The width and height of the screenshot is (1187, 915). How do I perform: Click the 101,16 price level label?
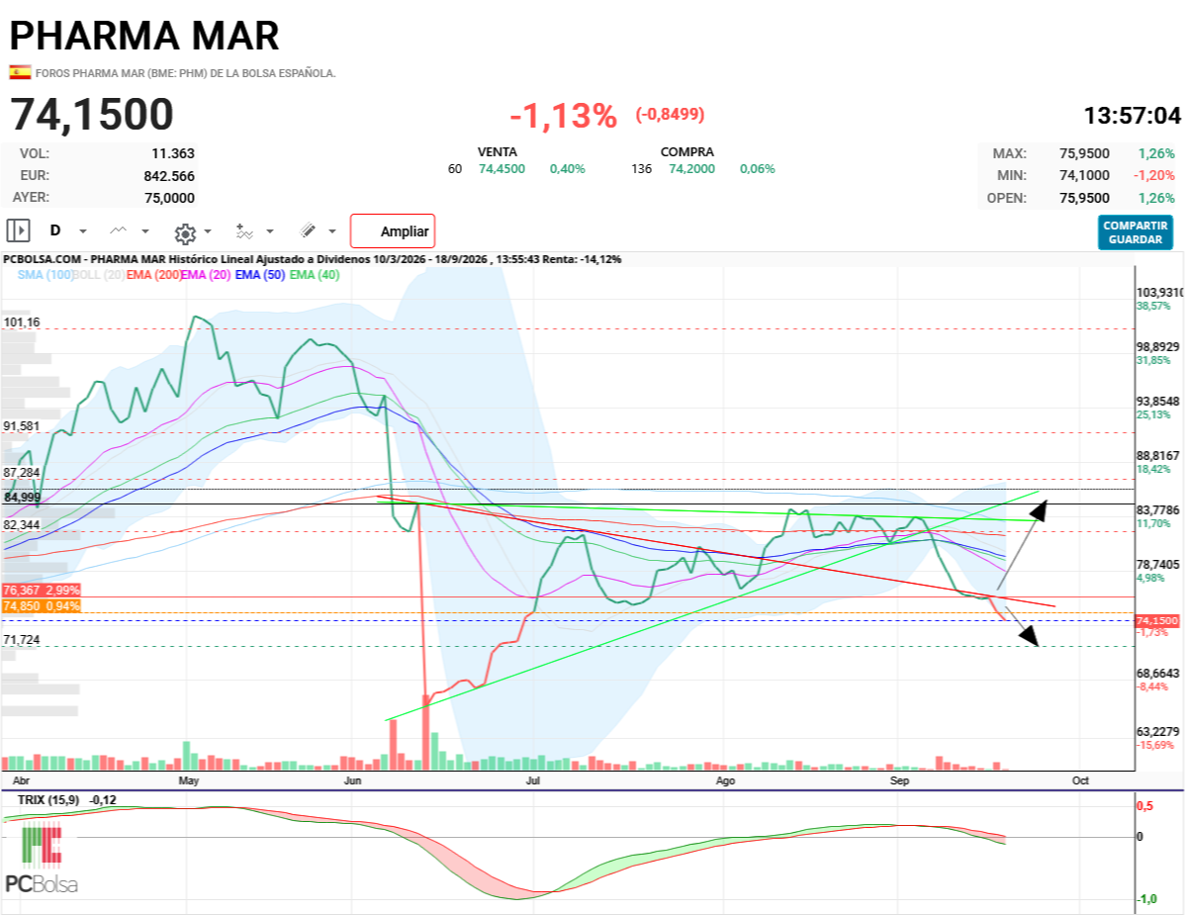22,322
